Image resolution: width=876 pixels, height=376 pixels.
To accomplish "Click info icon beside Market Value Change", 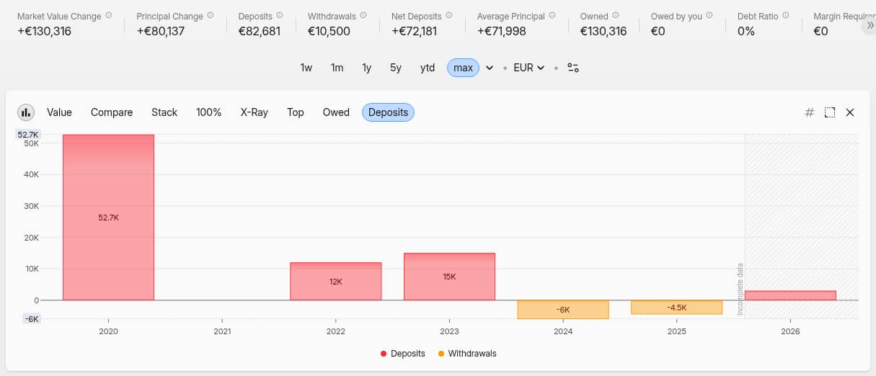I will click(x=109, y=15).
